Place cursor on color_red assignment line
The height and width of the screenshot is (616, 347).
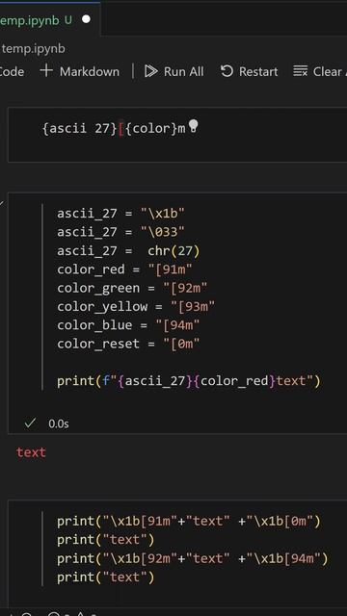[124, 269]
